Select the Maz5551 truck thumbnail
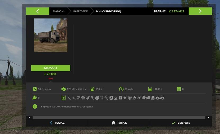This screenshot has width=220, height=134. (51, 35)
